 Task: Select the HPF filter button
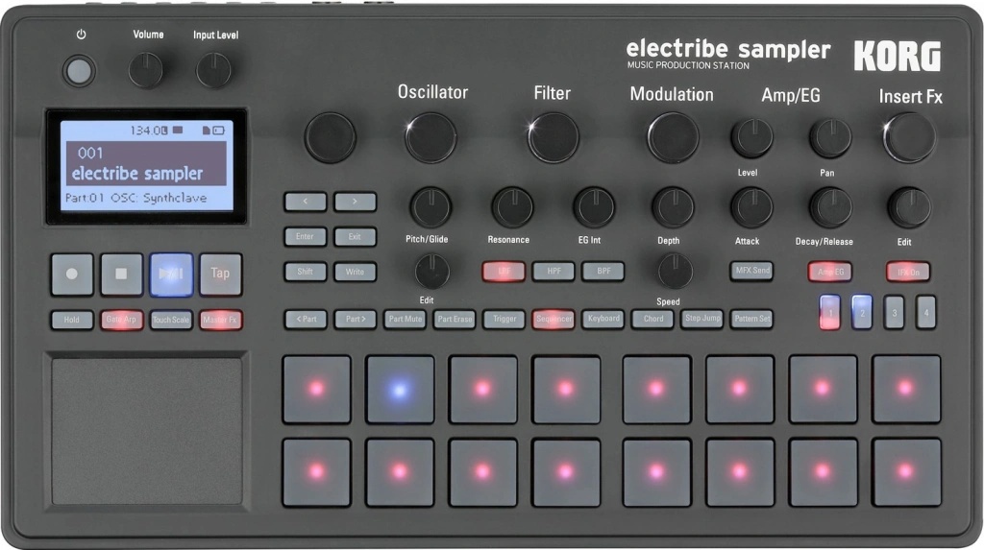pos(553,272)
